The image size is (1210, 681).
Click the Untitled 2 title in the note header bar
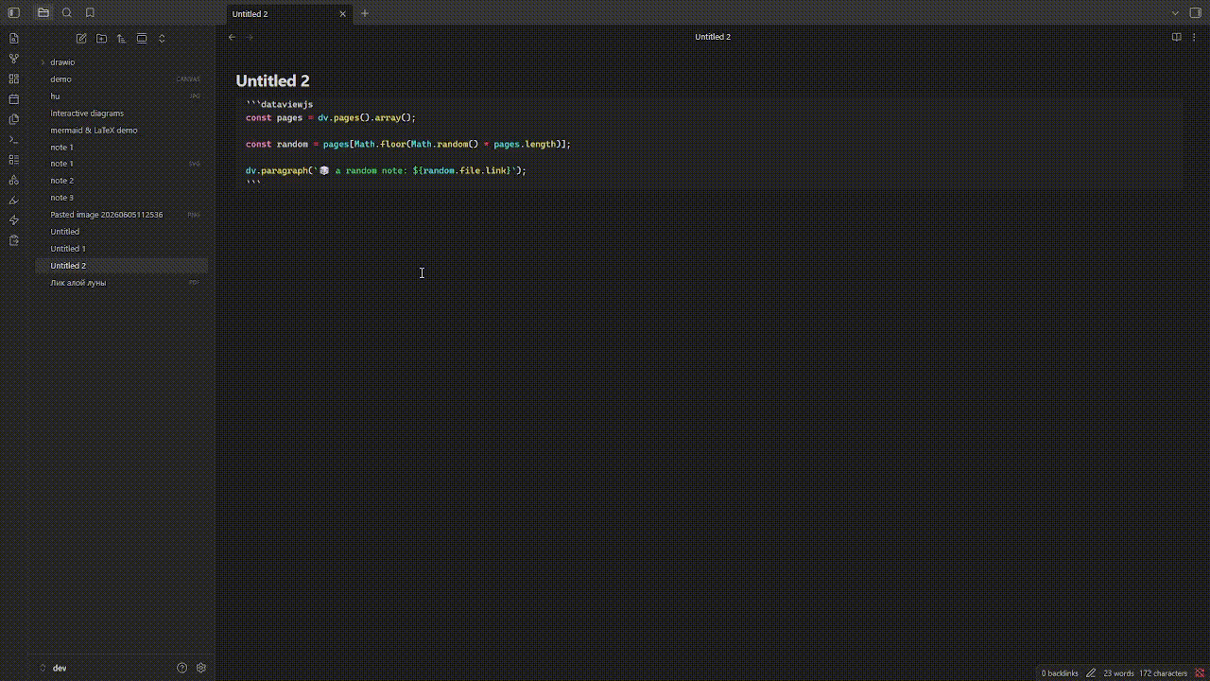pyautogui.click(x=713, y=37)
